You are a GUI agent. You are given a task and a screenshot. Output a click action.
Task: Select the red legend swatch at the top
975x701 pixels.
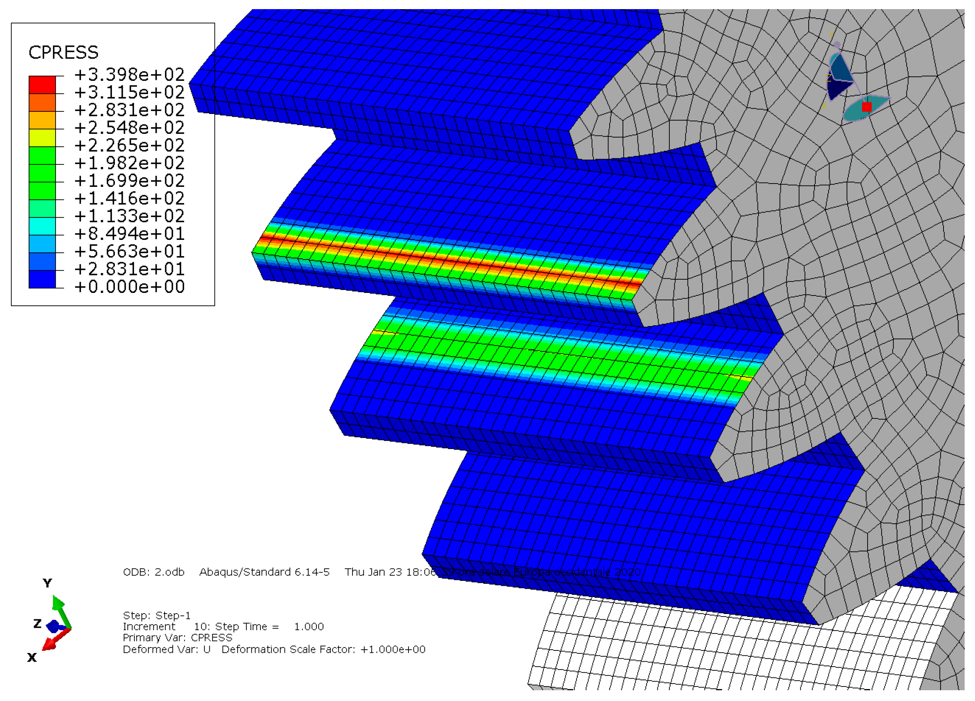tap(42, 85)
